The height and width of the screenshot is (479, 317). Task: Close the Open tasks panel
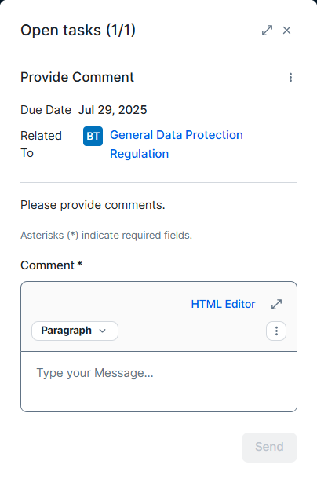coord(286,31)
